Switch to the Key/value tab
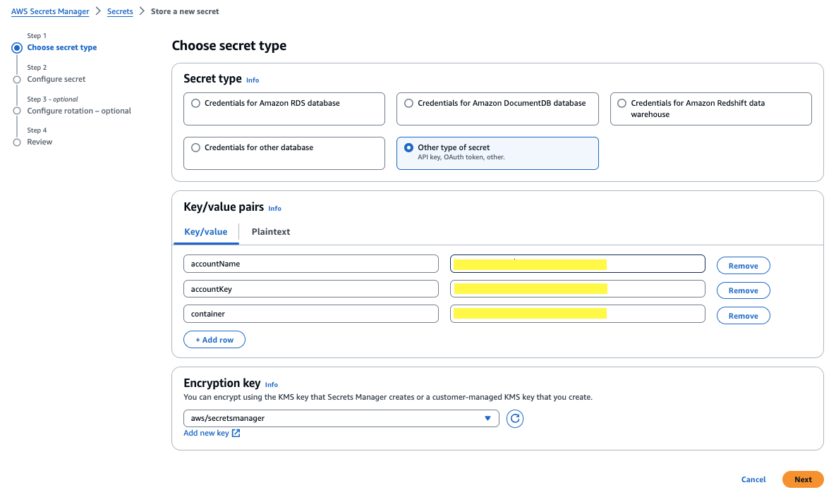836x497 pixels. (x=206, y=232)
